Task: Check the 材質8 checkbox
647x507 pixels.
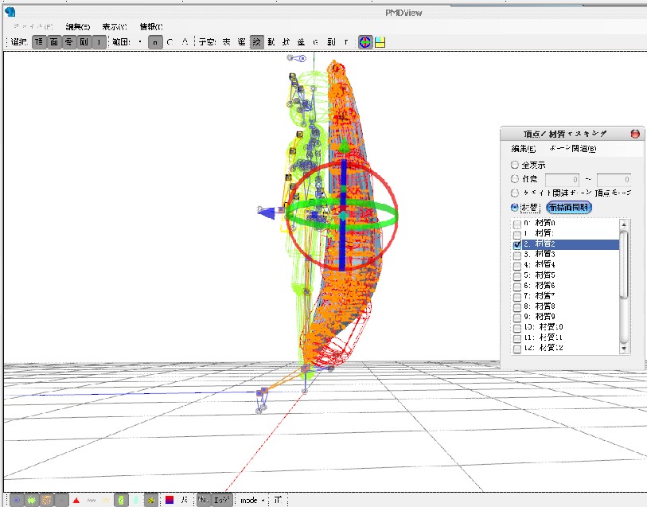Action: tap(517, 307)
